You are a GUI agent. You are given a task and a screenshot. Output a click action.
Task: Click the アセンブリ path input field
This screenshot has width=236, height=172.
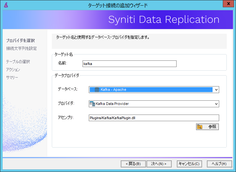click(x=154, y=118)
